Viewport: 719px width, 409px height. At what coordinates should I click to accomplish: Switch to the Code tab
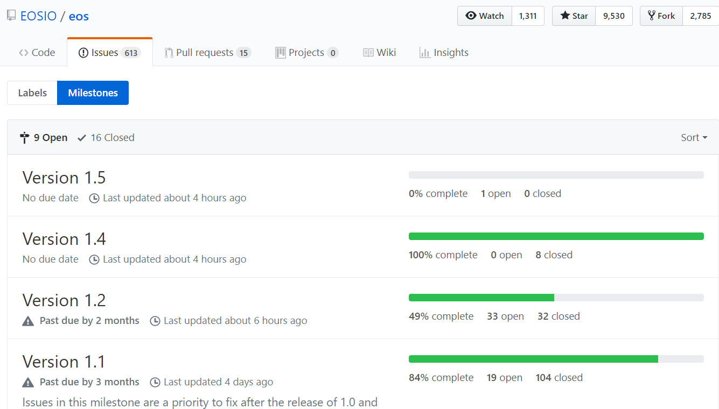pyautogui.click(x=37, y=53)
